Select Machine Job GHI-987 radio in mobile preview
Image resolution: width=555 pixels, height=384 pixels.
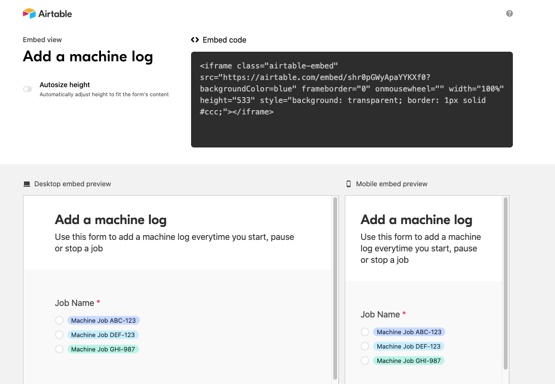pyautogui.click(x=365, y=361)
